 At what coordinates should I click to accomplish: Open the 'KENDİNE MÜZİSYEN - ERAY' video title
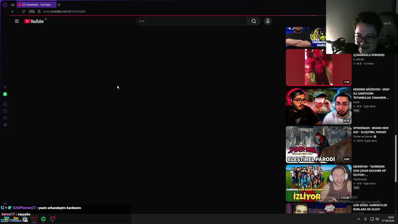point(371,94)
